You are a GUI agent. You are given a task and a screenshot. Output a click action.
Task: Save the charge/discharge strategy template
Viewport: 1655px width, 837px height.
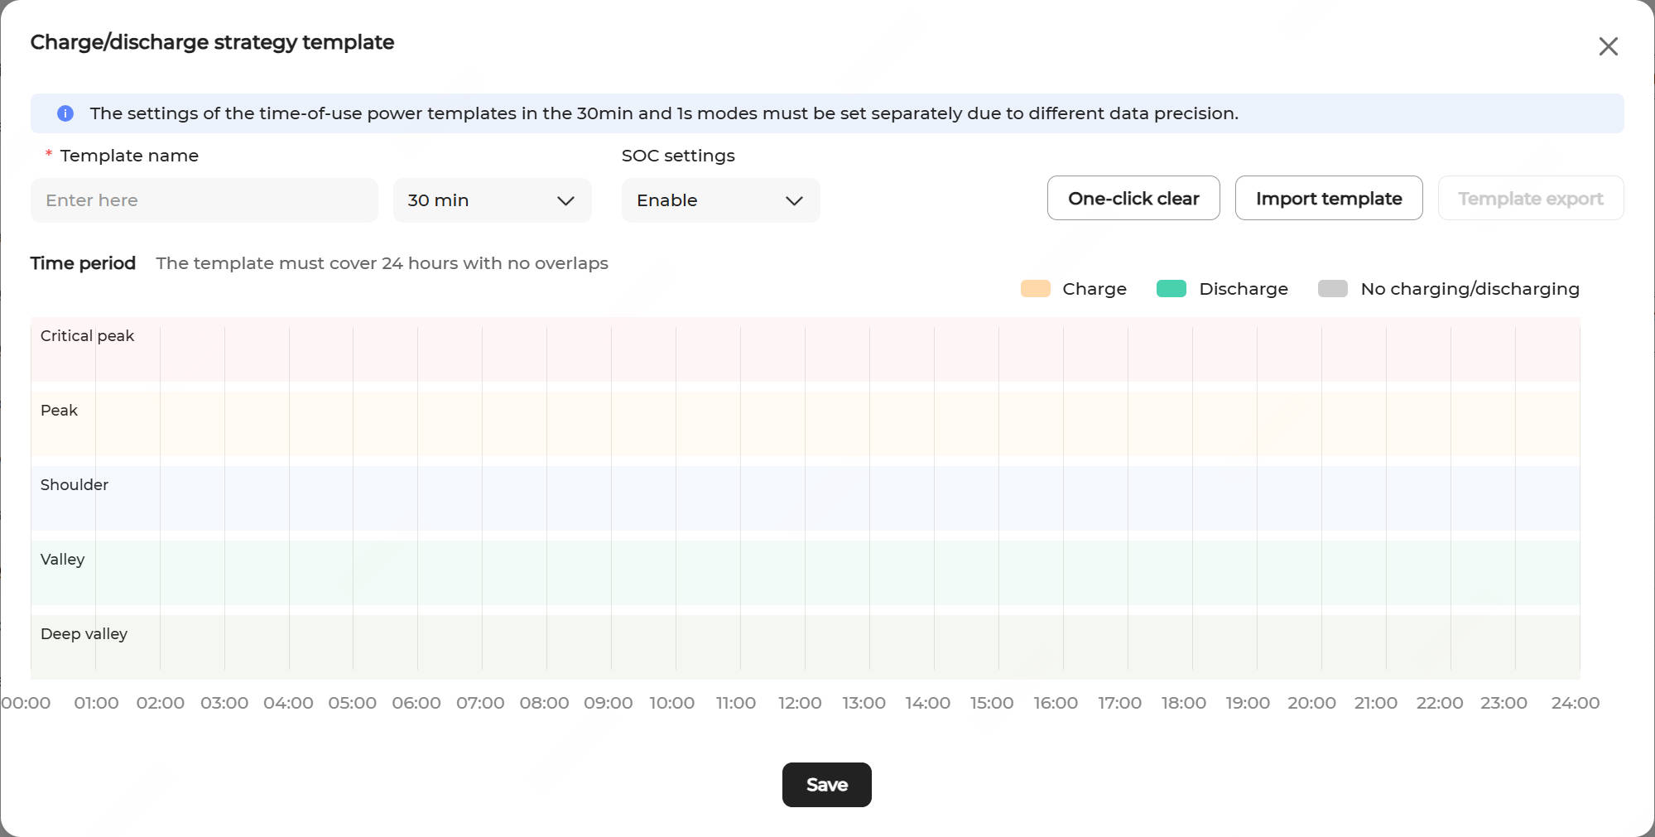(x=826, y=785)
